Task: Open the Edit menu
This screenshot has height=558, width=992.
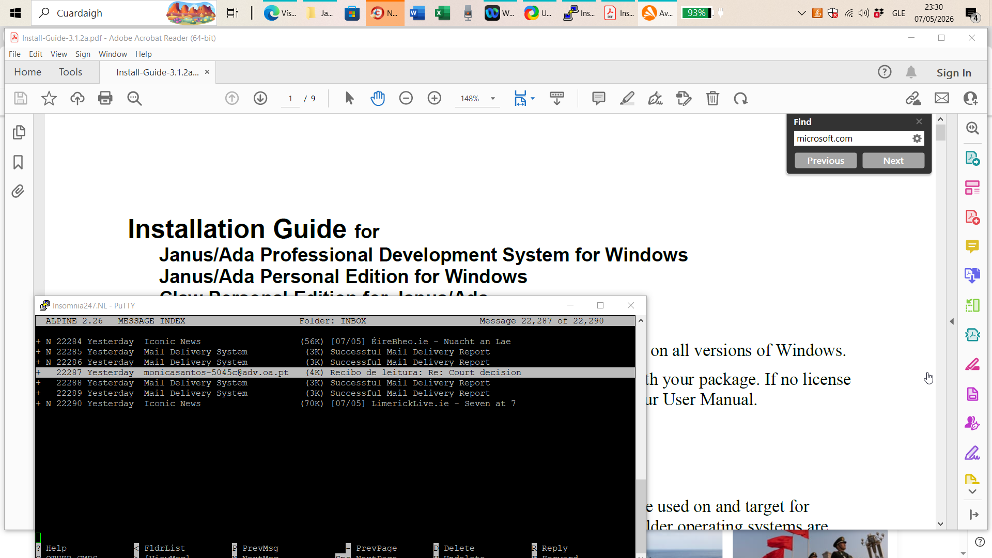Action: coord(36,54)
